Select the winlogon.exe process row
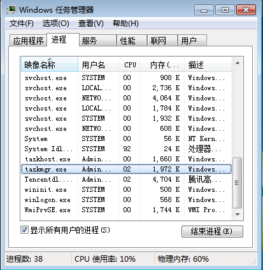263x270 pixels. (x=126, y=199)
